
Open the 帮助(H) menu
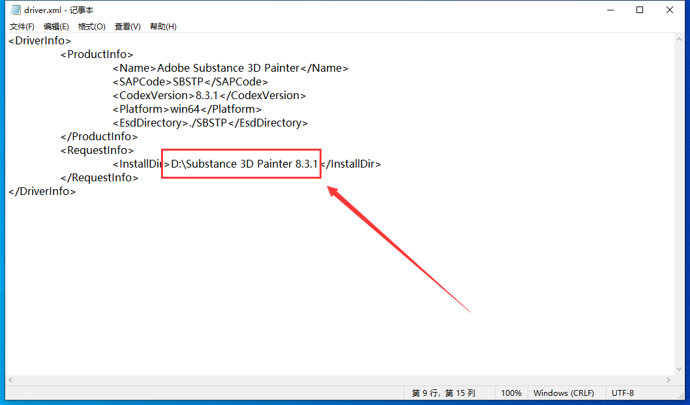[x=163, y=26]
